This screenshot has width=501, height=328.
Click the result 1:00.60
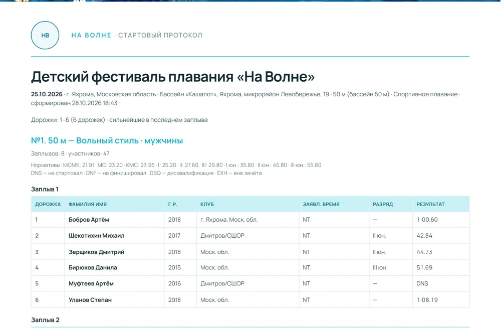tap(427, 220)
